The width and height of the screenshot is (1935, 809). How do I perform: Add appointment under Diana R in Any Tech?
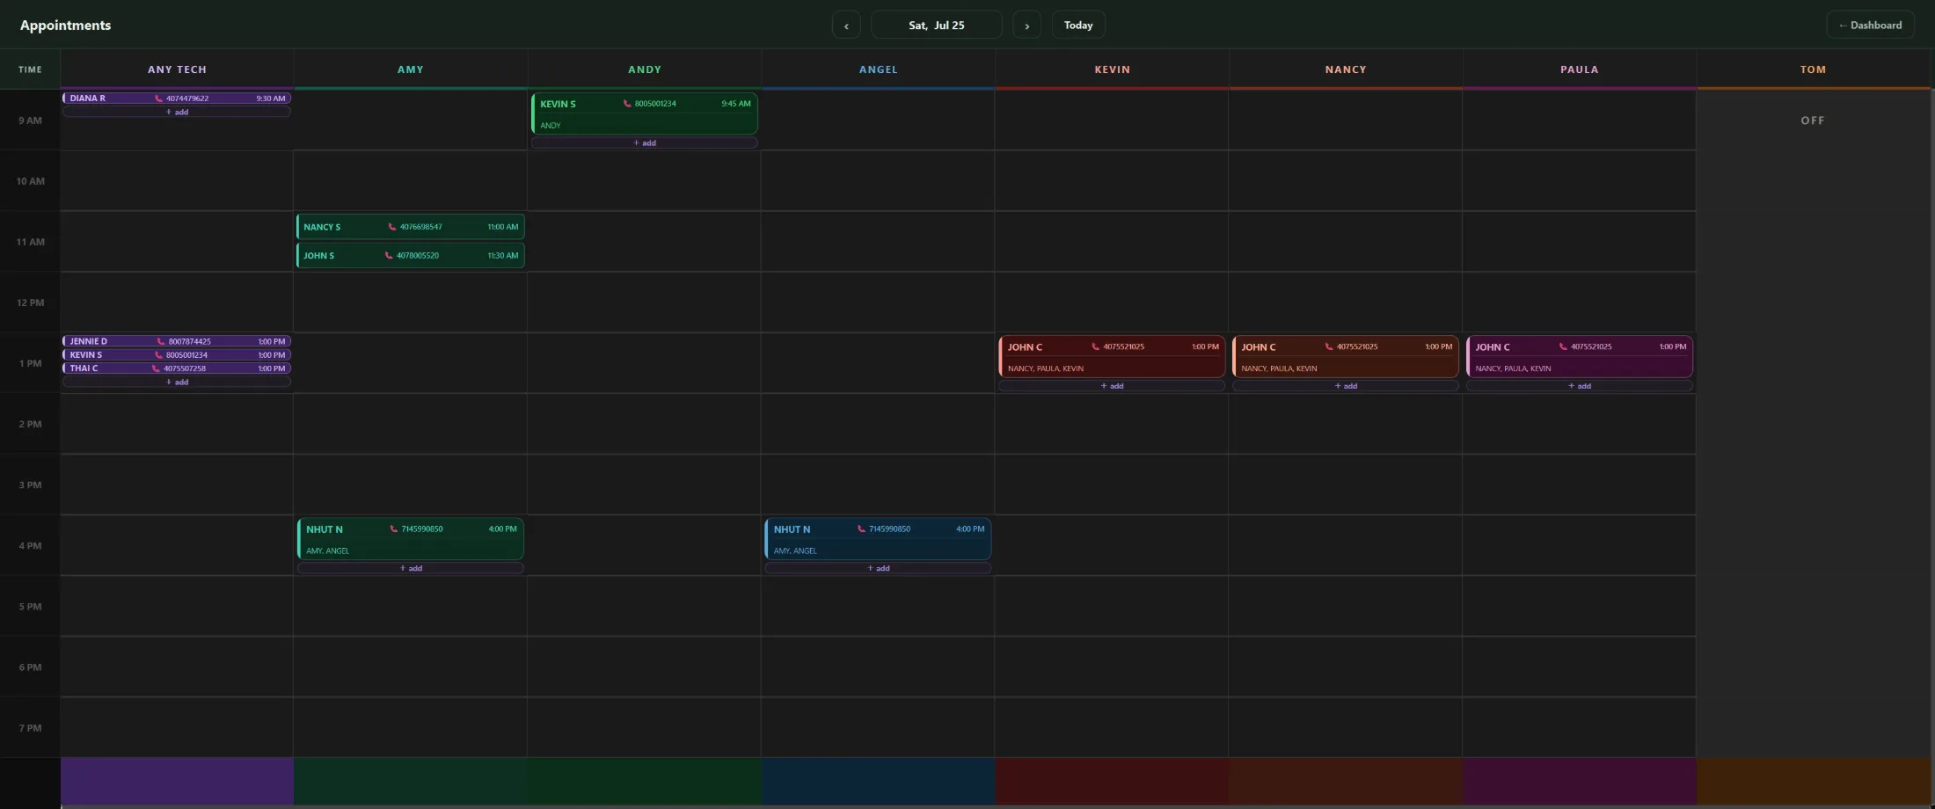pos(177,113)
